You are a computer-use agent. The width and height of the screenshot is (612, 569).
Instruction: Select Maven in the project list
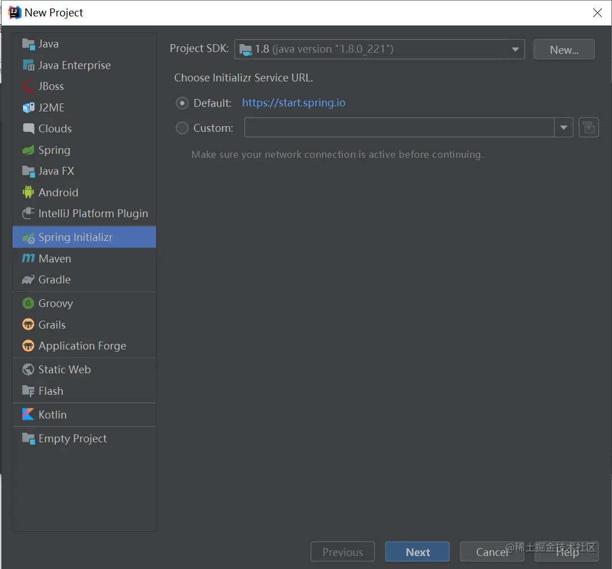[x=55, y=258]
